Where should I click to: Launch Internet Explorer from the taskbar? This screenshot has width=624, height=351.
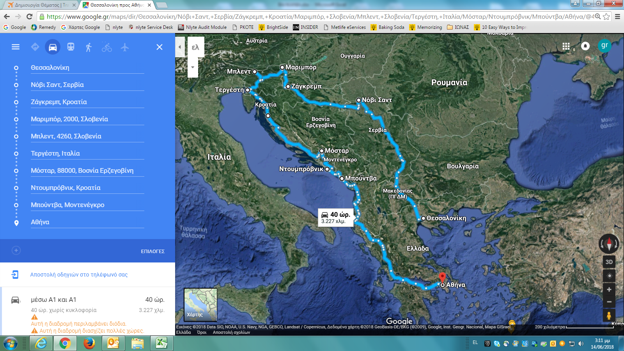40,344
